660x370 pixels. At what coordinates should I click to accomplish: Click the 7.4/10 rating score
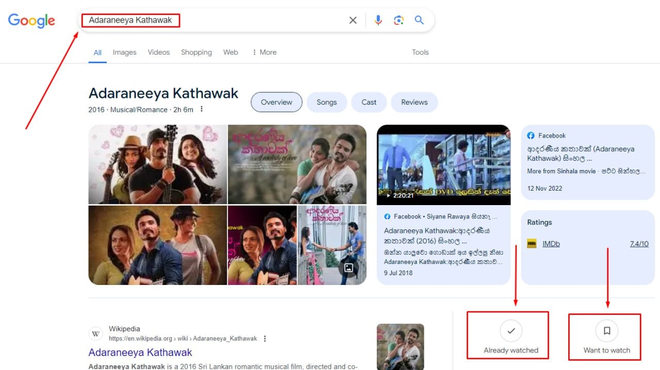[x=639, y=244]
